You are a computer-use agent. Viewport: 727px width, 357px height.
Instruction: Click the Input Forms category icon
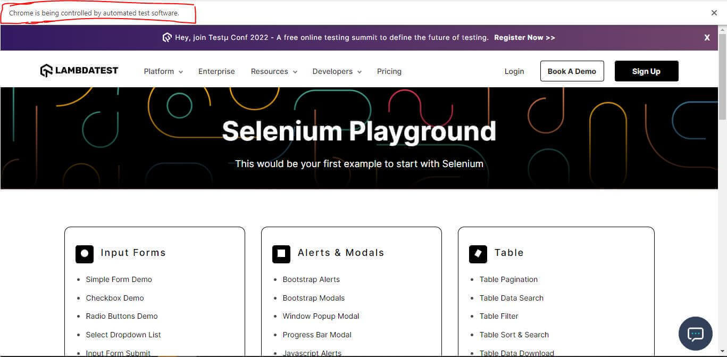(84, 254)
